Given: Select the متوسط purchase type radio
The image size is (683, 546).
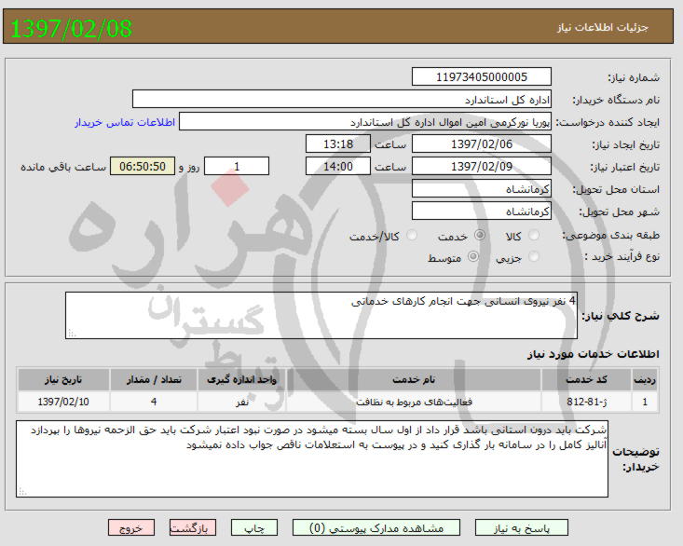Looking at the screenshot, I should point(473,257).
